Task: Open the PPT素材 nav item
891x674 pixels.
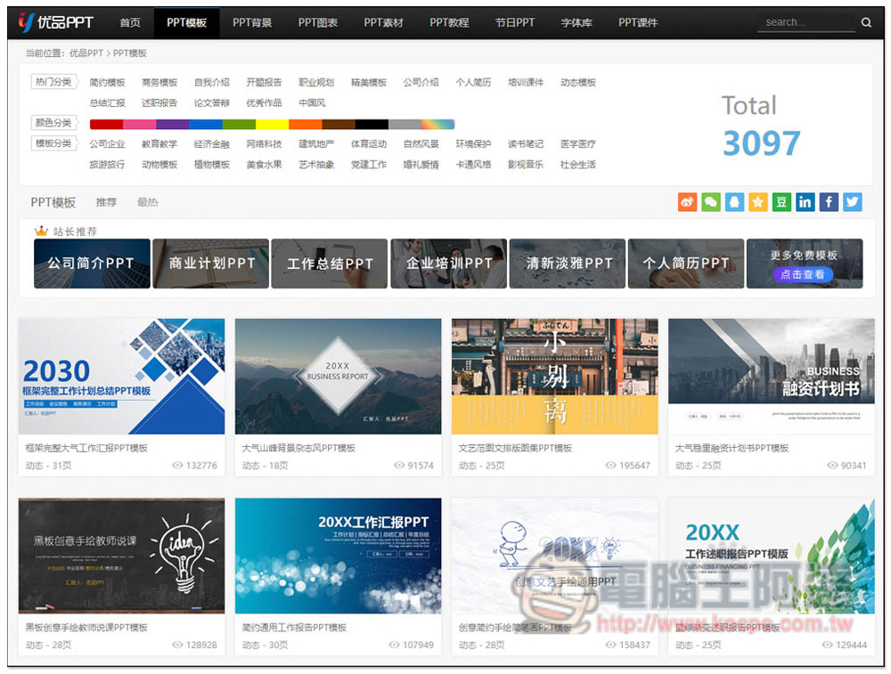Action: click(383, 23)
